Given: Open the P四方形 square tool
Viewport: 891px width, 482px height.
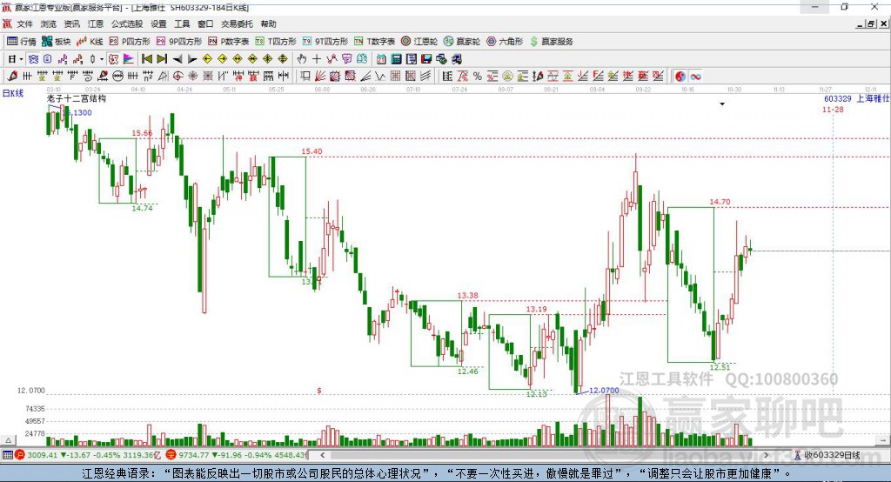Looking at the screenshot, I should (x=130, y=42).
